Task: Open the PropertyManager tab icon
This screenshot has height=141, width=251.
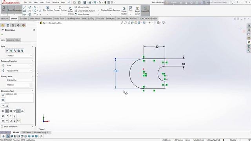Action: point(8,25)
